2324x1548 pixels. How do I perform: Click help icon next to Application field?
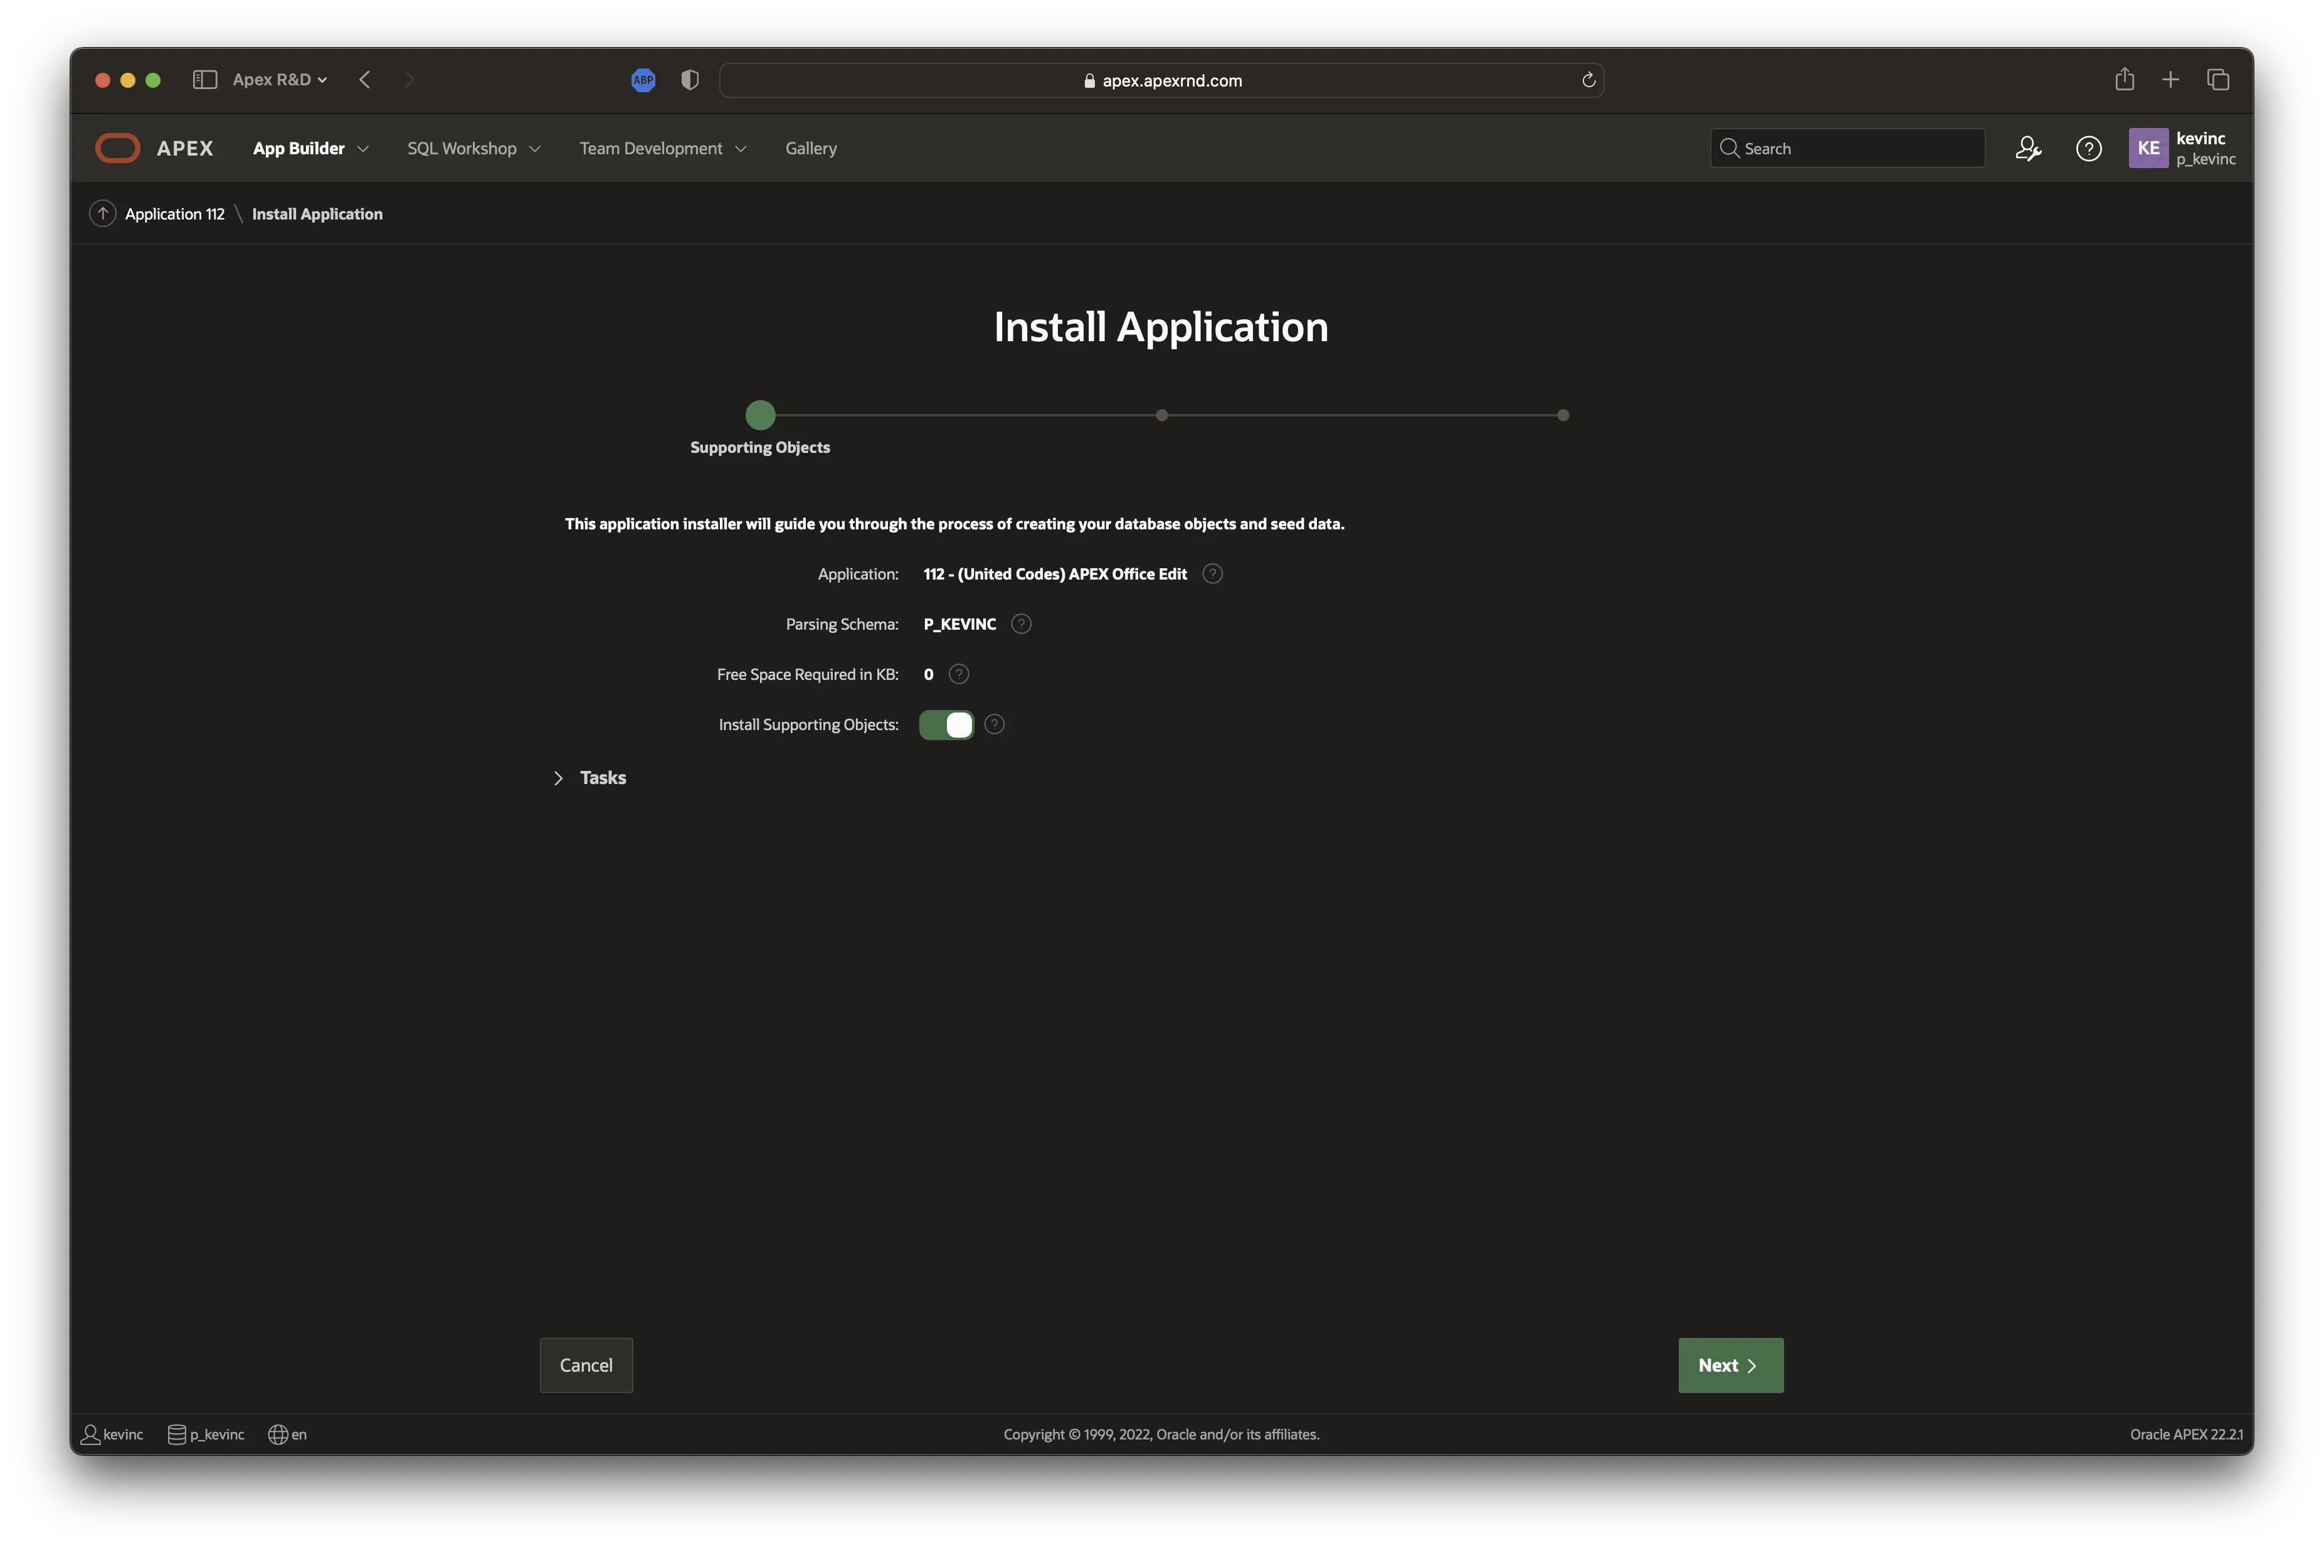(x=1212, y=573)
